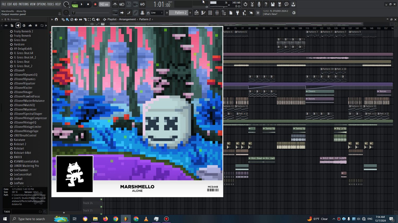Click the save project floppy icon
The image size is (398, 223).
click(x=273, y=4)
